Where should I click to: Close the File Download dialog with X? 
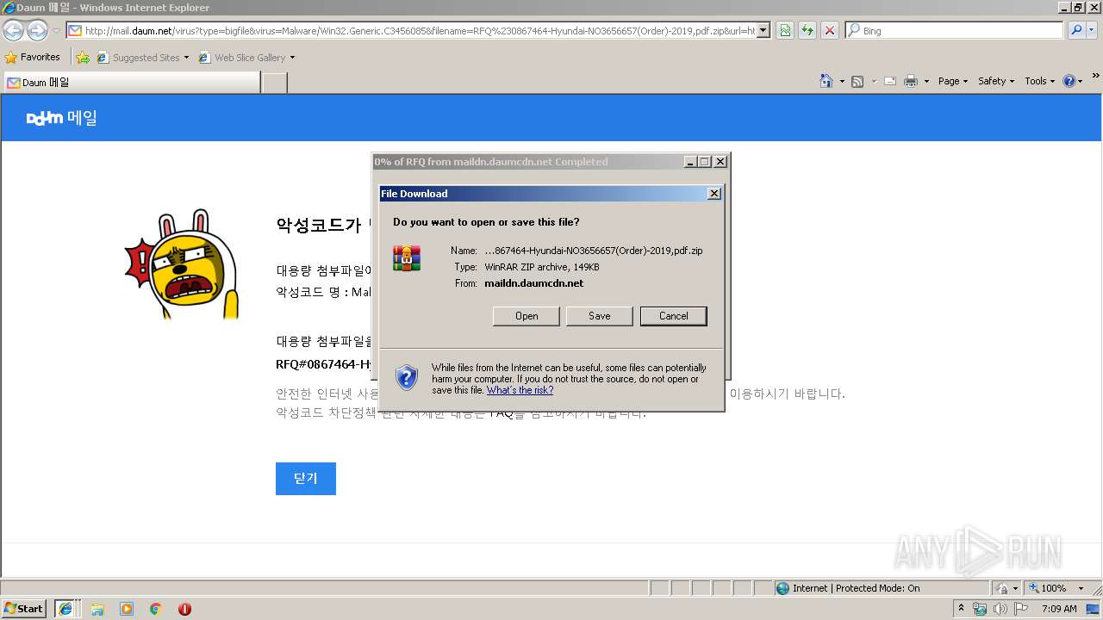tap(714, 194)
